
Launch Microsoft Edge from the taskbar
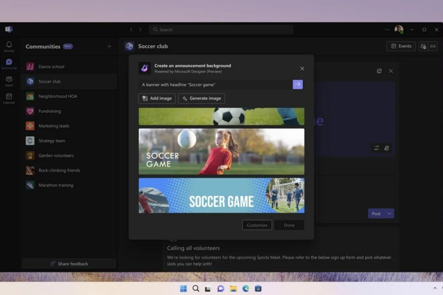click(x=246, y=289)
